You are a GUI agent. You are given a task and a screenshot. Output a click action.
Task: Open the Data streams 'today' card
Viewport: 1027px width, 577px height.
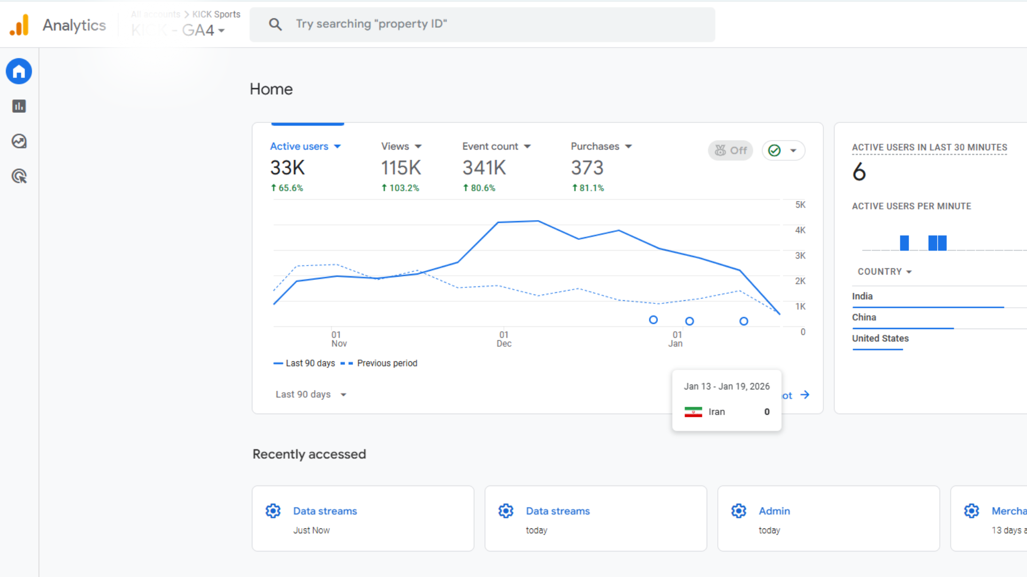tap(595, 518)
